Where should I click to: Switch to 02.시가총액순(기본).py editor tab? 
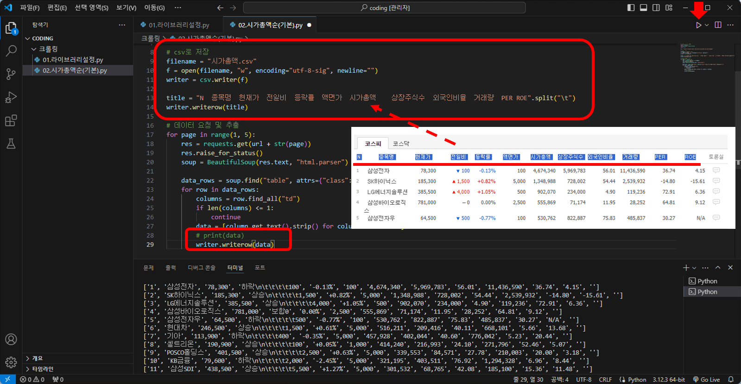click(270, 25)
